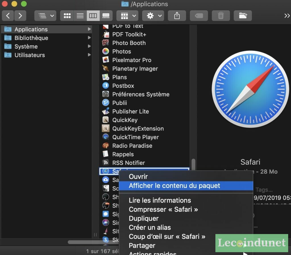Choose Partager in context menu
This screenshot has width=291, height=255.
click(186, 246)
